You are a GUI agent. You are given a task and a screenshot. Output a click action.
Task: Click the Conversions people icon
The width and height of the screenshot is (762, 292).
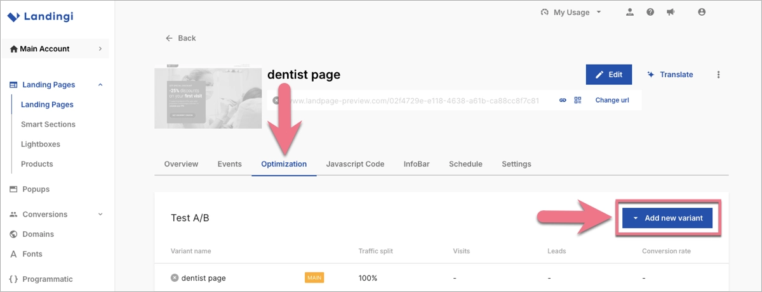click(x=13, y=214)
